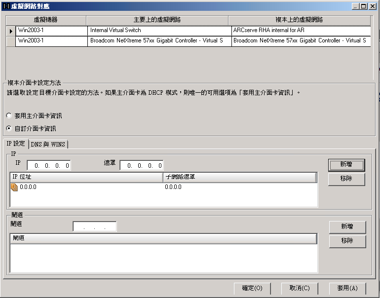Select Win2003-1 cell in the Broadcom row
This screenshot has width=380, height=298.
(x=51, y=41)
